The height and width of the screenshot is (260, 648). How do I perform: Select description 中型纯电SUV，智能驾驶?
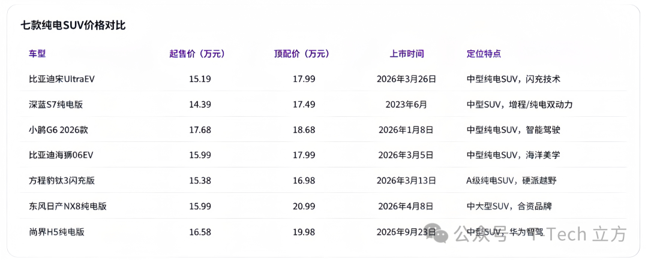point(513,130)
